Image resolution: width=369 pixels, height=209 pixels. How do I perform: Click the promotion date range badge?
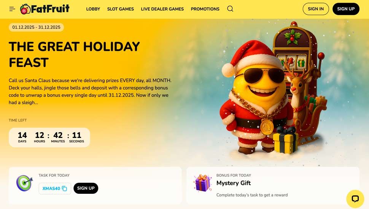pyautogui.click(x=36, y=27)
